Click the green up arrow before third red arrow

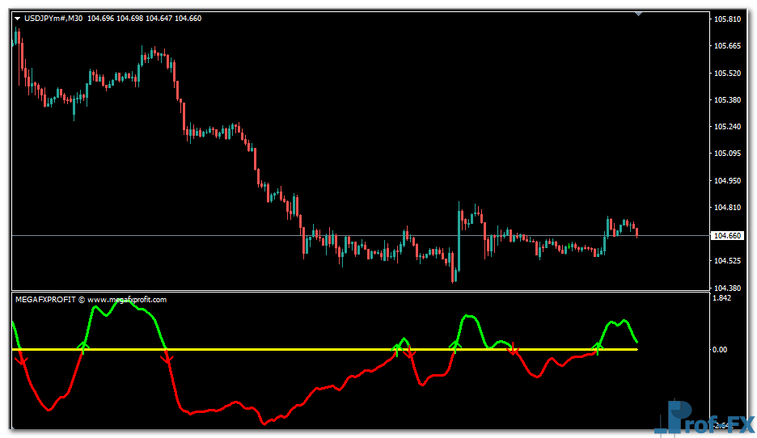(x=396, y=347)
